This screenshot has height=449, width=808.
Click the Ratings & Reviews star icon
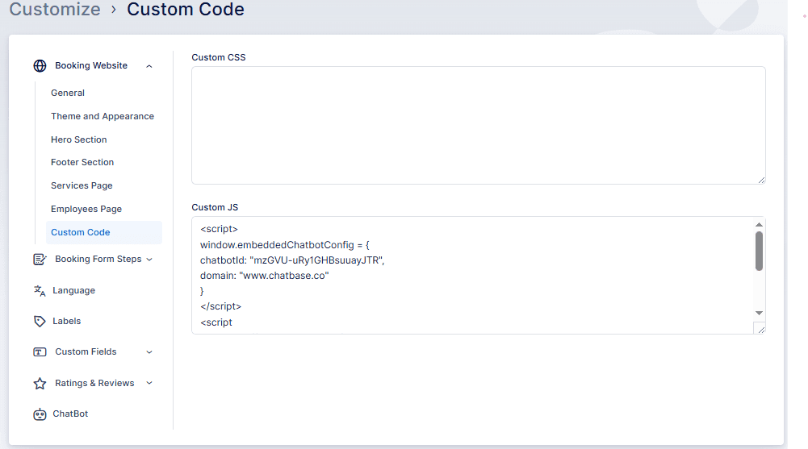pyautogui.click(x=40, y=383)
